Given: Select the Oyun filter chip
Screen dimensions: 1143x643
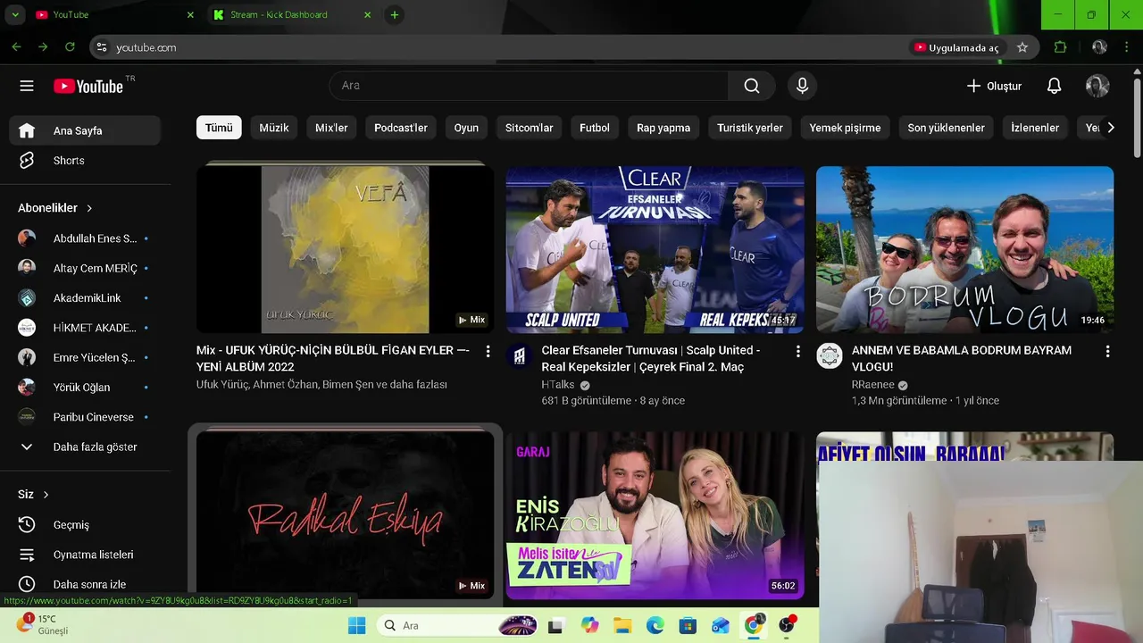Looking at the screenshot, I should pyautogui.click(x=466, y=128).
